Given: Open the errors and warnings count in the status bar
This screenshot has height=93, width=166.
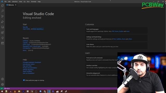Looking at the screenshot, I should [7, 88].
